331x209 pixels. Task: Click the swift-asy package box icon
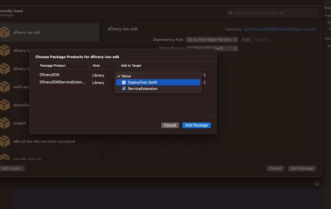click(x=5, y=87)
